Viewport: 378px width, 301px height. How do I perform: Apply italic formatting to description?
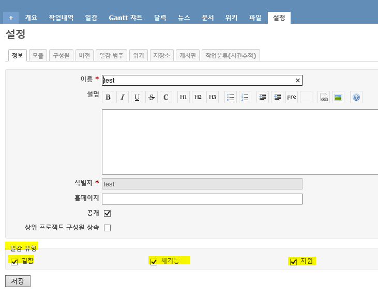tap(123, 97)
